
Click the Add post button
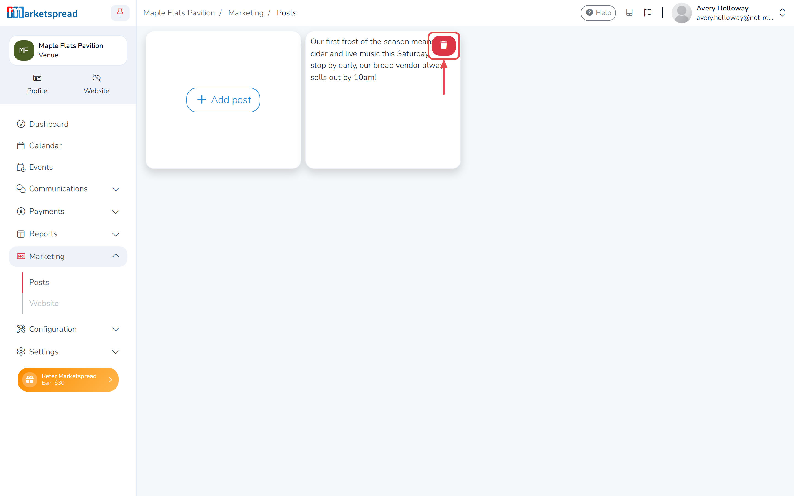[x=223, y=100]
